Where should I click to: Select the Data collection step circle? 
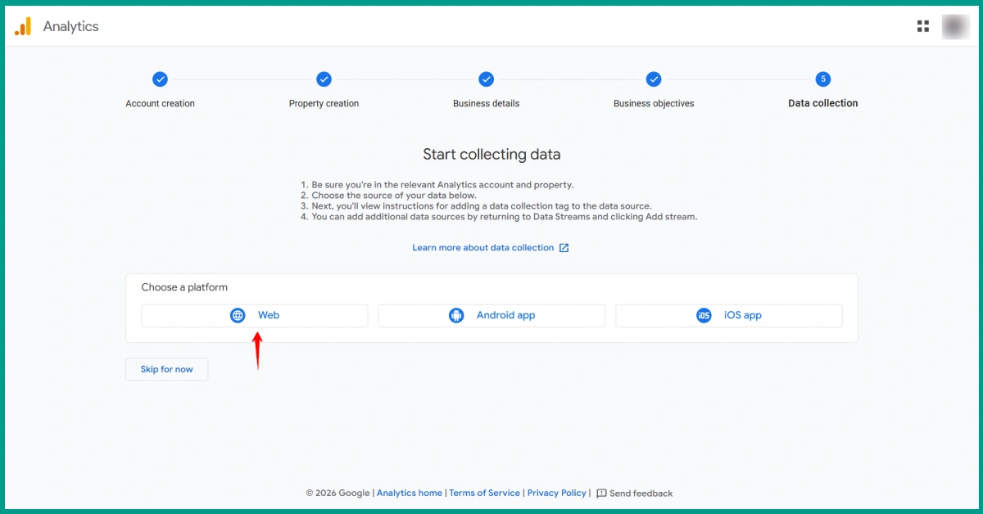pos(822,79)
